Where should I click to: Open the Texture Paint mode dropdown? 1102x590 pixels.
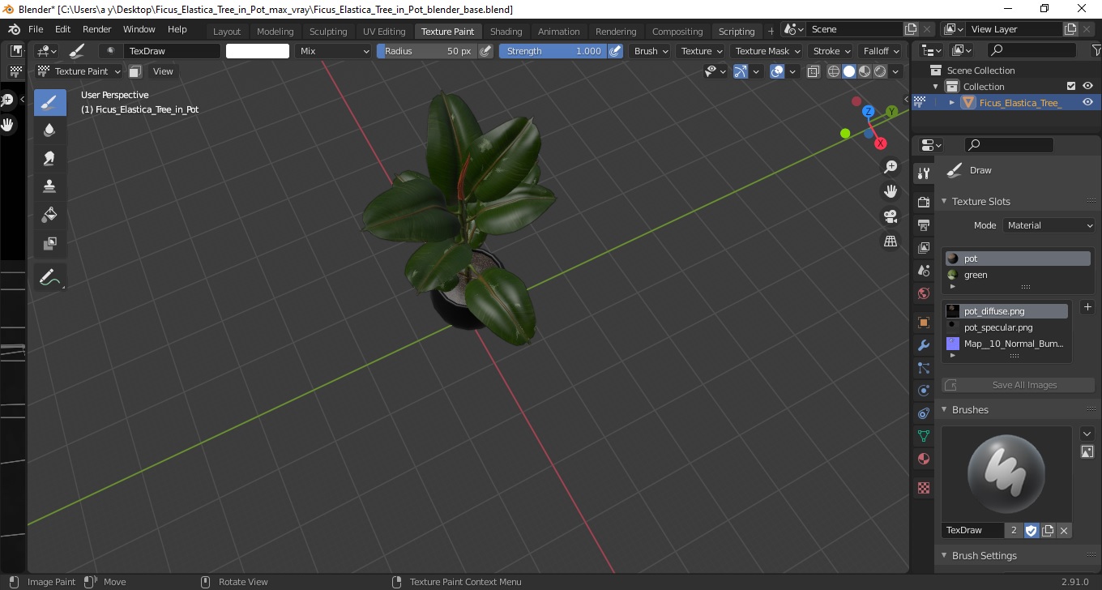79,71
